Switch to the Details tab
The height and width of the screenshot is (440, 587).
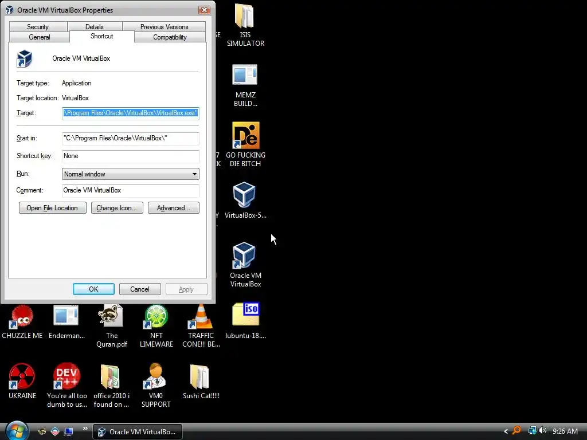pyautogui.click(x=95, y=26)
